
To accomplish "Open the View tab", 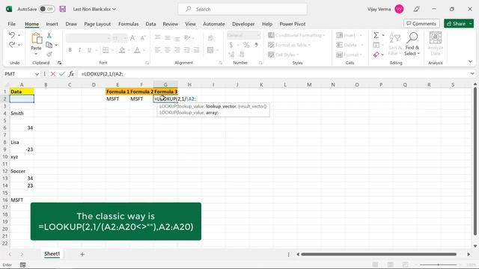I will point(190,24).
